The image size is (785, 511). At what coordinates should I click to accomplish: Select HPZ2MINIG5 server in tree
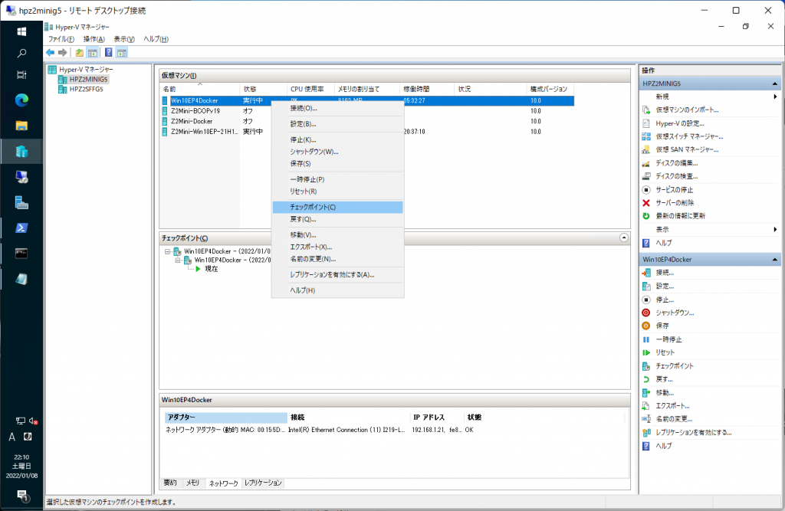point(89,79)
